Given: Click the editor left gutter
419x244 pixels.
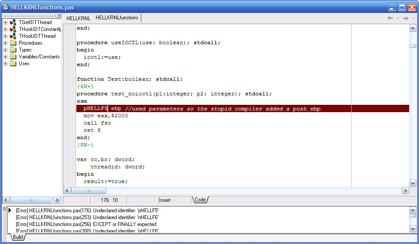Looking at the screenshot, I should (x=70, y=105).
